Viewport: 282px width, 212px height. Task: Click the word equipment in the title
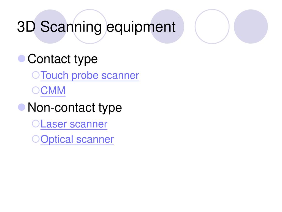click(141, 27)
